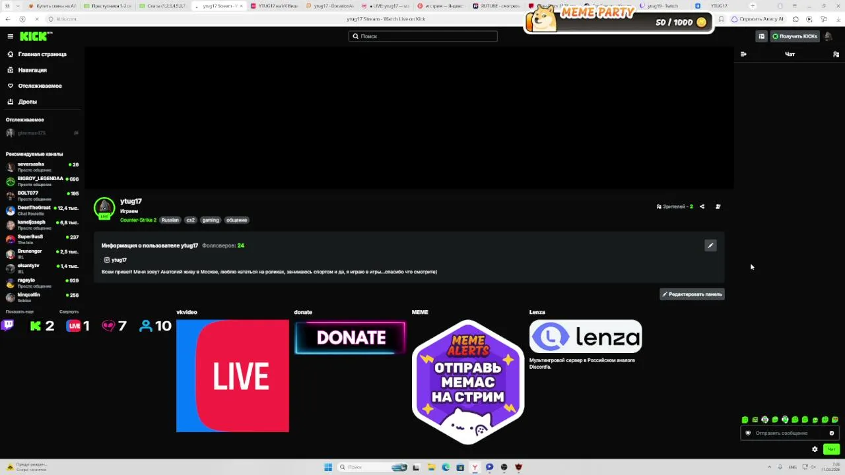
Task: Go back with the browser back arrow
Action: pos(8,19)
